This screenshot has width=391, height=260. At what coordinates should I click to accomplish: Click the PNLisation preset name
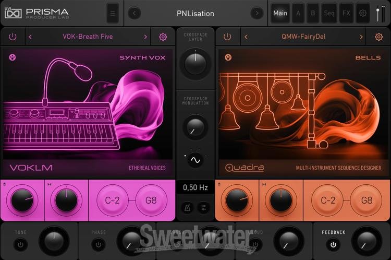coord(195,13)
